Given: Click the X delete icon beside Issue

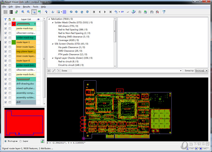Looking at the screenshot, I should click(x=59, y=71).
